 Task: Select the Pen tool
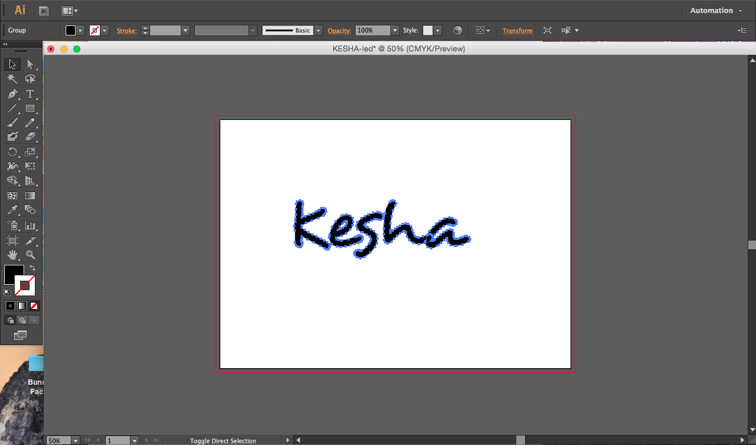click(x=12, y=94)
